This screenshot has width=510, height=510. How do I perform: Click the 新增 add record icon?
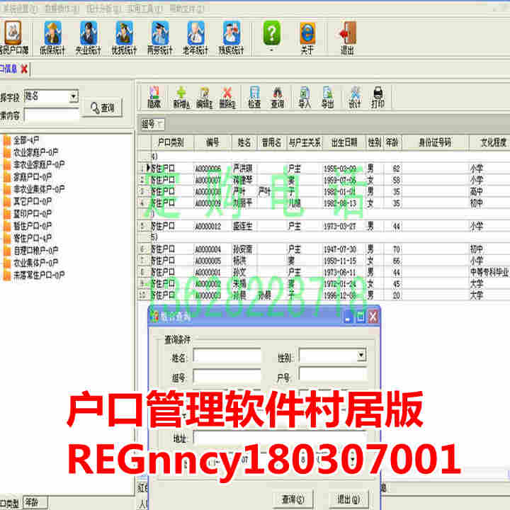point(181,97)
